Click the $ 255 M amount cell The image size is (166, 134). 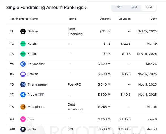104,107
